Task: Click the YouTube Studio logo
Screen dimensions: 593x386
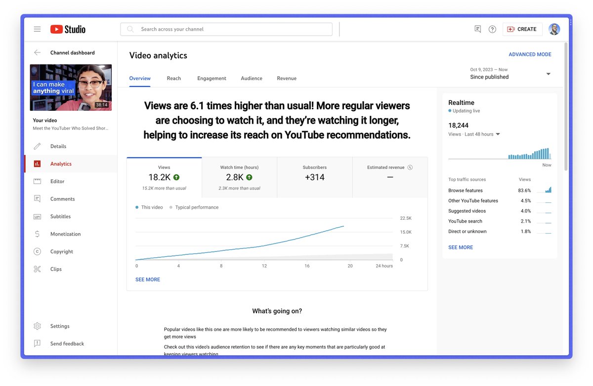Action: (x=68, y=29)
